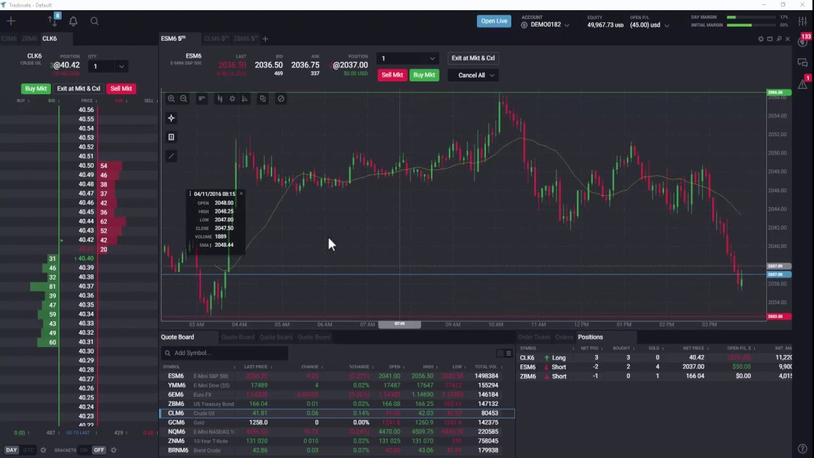Viewport: 814px width, 458px height.
Task: Close the chart data tooltip box
Action: pyautogui.click(x=240, y=193)
